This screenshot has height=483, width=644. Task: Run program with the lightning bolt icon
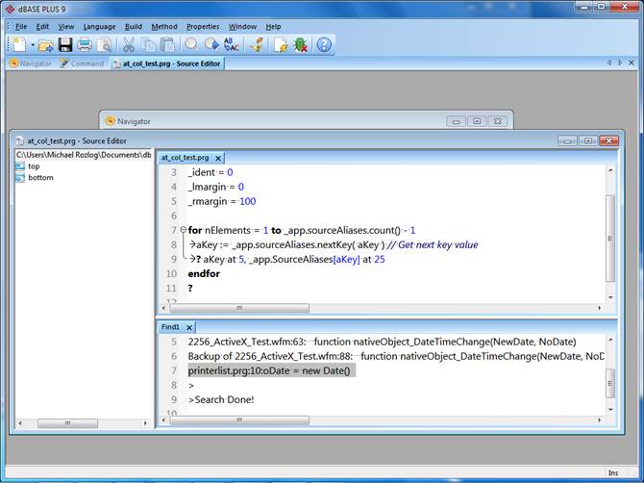click(x=257, y=45)
